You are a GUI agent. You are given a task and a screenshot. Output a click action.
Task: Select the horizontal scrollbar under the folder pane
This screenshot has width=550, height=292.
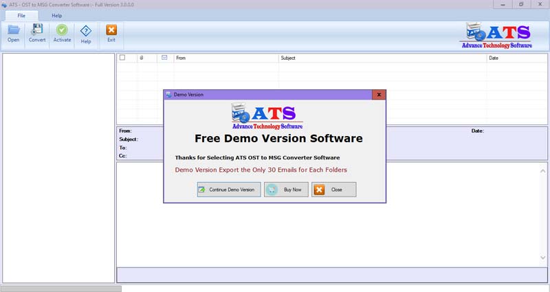coord(61,289)
